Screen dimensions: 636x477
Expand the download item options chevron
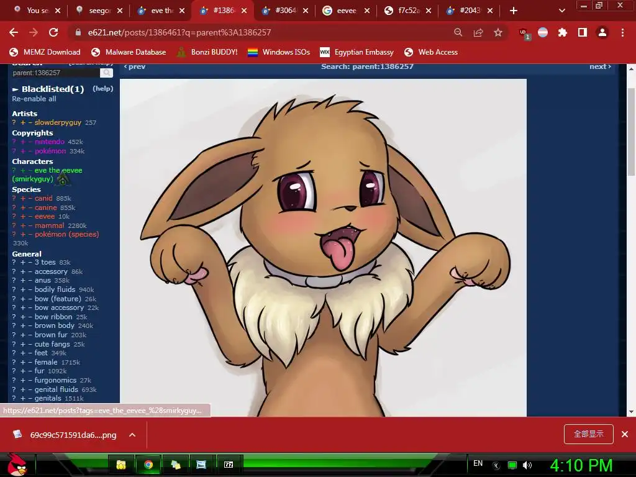point(132,435)
